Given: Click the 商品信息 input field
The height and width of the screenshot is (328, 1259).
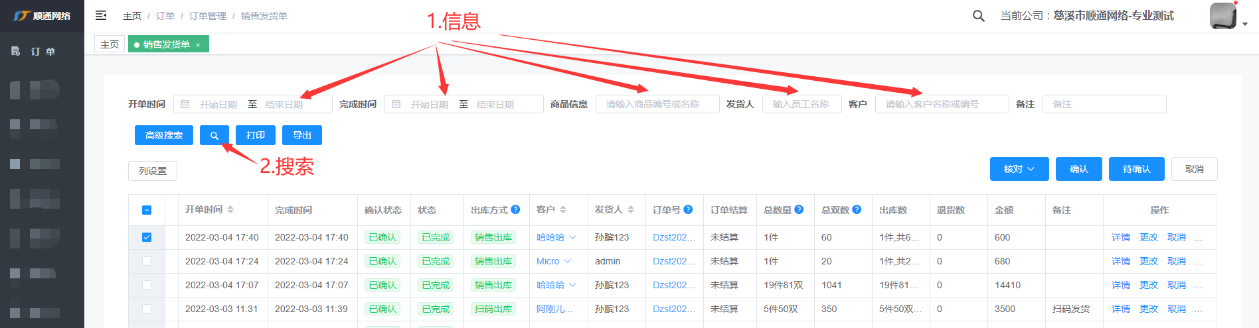Looking at the screenshot, I should click(x=657, y=104).
